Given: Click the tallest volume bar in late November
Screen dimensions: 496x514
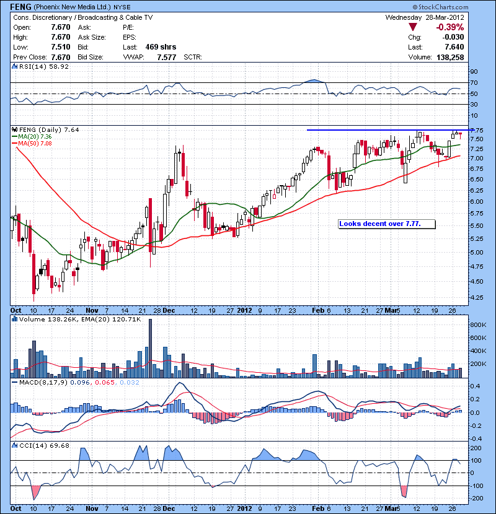Looking at the screenshot, I should [x=150, y=348].
